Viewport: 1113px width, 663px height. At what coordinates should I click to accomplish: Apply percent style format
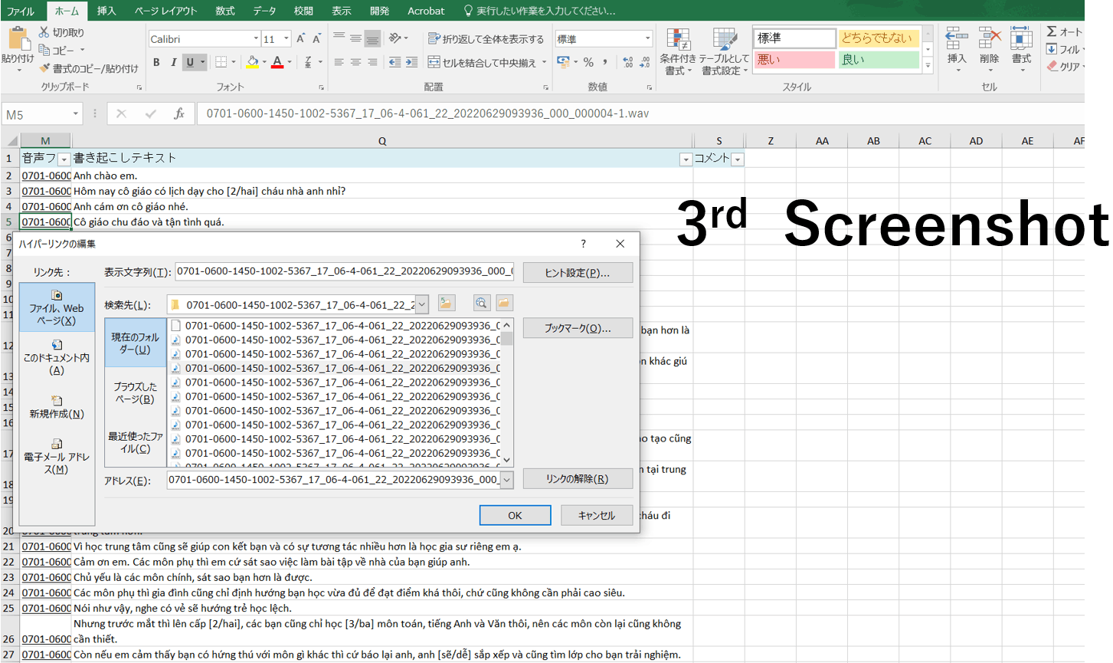click(x=588, y=62)
